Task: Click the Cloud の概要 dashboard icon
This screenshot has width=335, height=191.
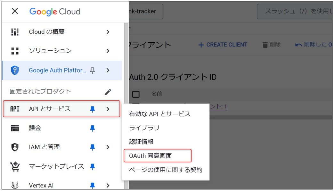Action: [x=15, y=32]
